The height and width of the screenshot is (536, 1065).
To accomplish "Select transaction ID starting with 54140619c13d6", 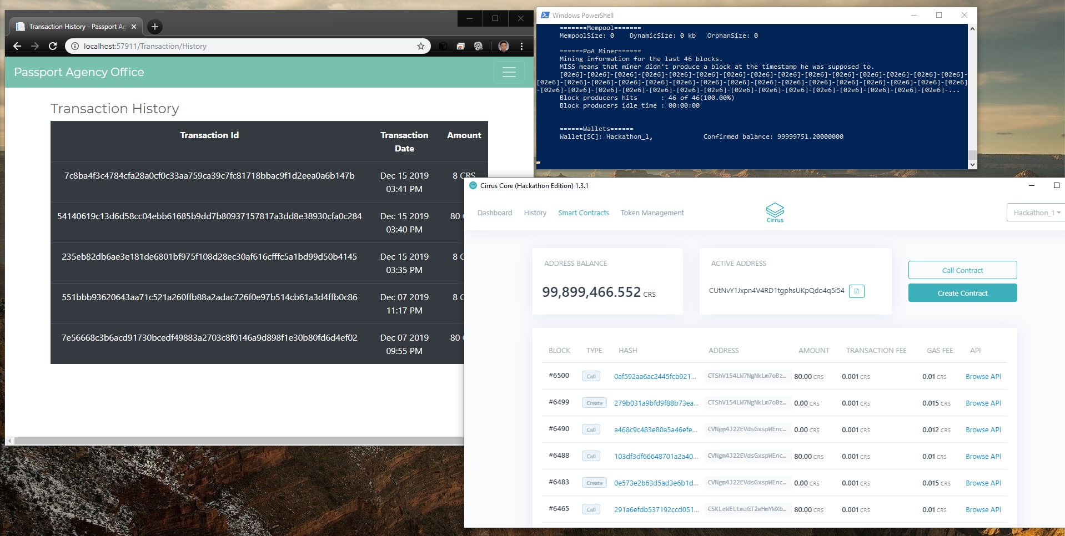I will (209, 216).
